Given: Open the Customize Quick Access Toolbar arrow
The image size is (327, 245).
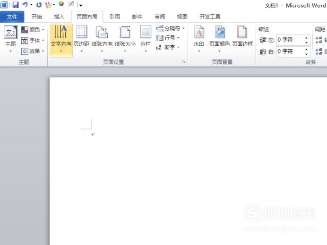Looking at the screenshot, I should point(81,5).
